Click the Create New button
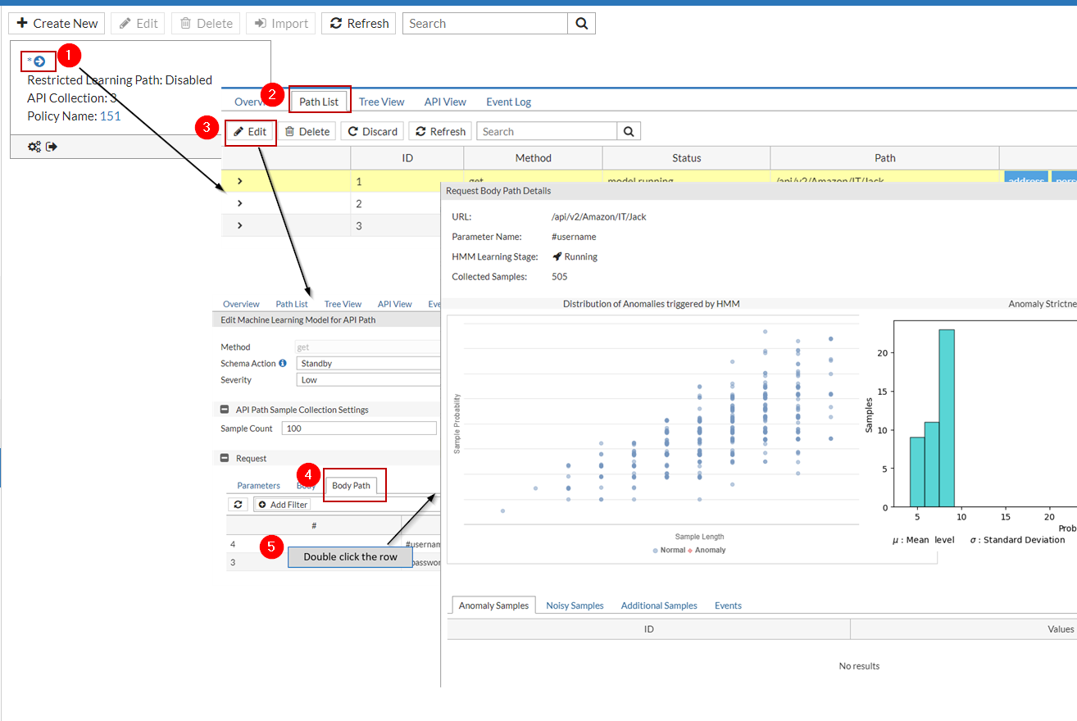Screen dimensions: 1077x721 [56, 23]
